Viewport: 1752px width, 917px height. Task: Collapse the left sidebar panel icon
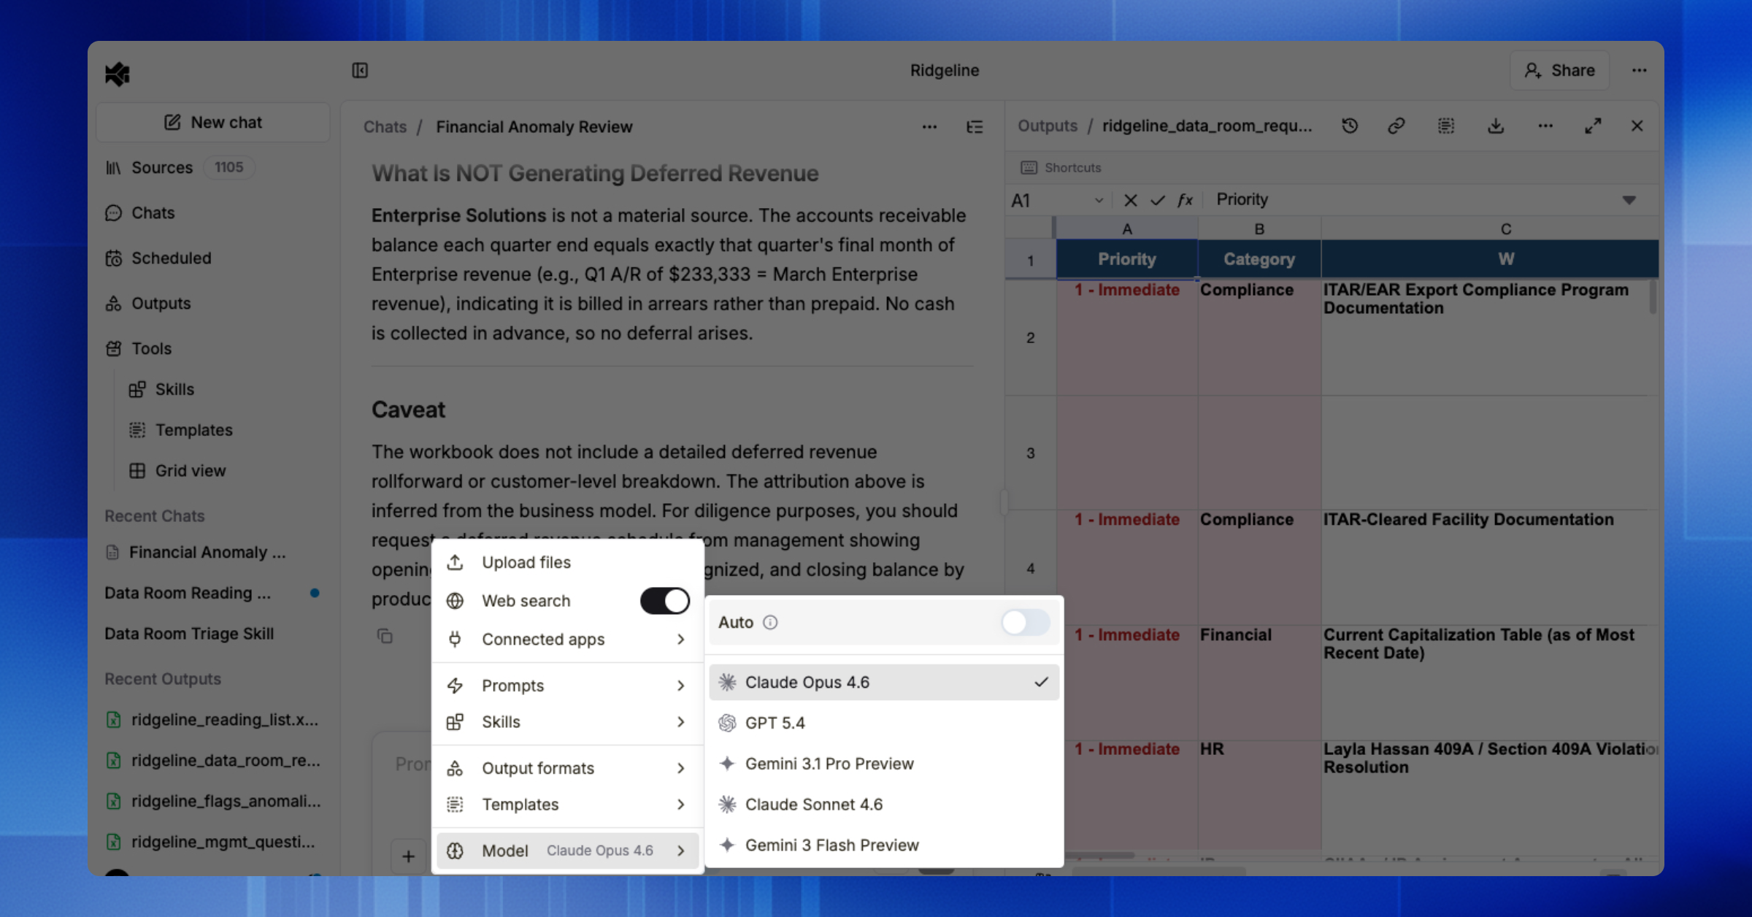[360, 70]
